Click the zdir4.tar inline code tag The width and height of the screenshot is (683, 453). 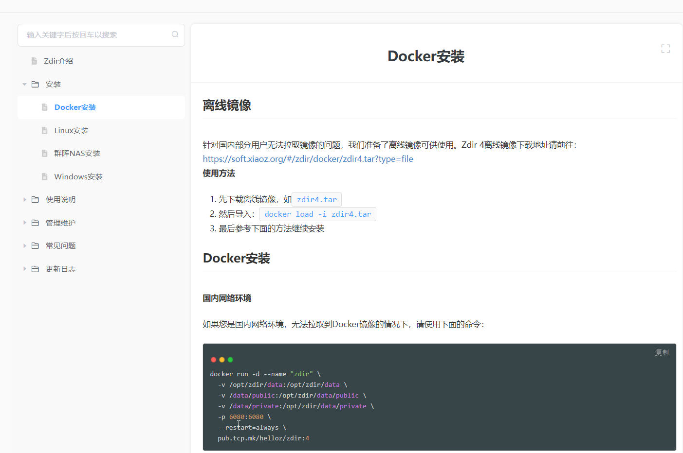pyautogui.click(x=316, y=200)
